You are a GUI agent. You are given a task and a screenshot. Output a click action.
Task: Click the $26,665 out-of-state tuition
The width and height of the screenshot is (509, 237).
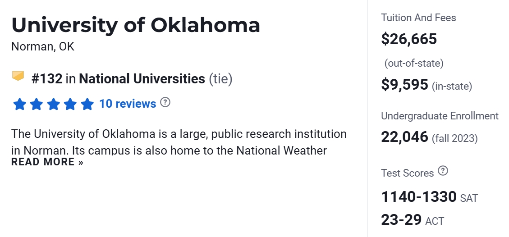pyautogui.click(x=409, y=39)
